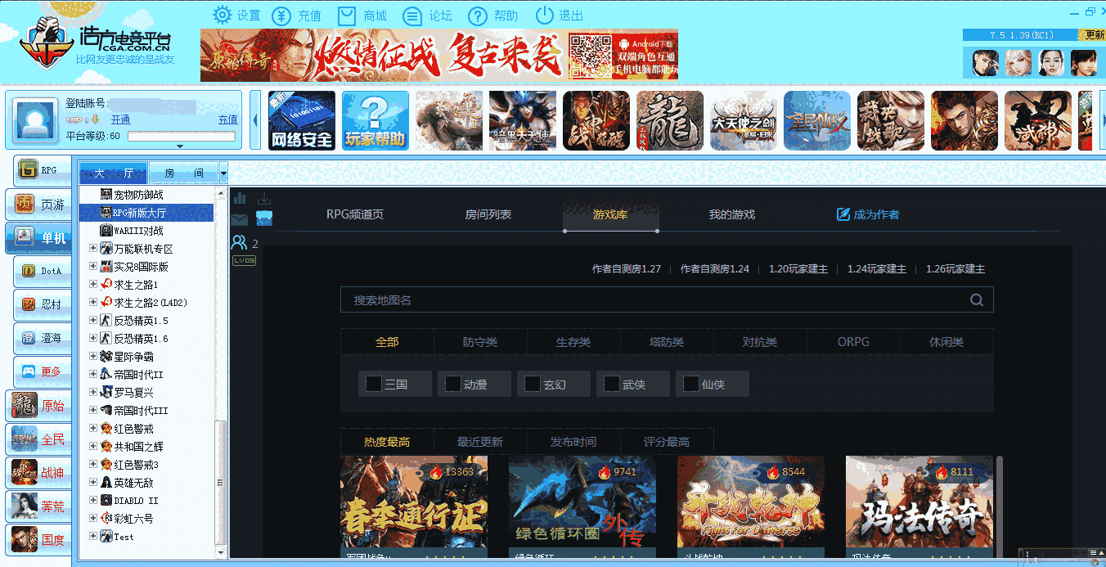
Task: Toggle the 动漫 theme checkbox
Action: click(x=453, y=384)
